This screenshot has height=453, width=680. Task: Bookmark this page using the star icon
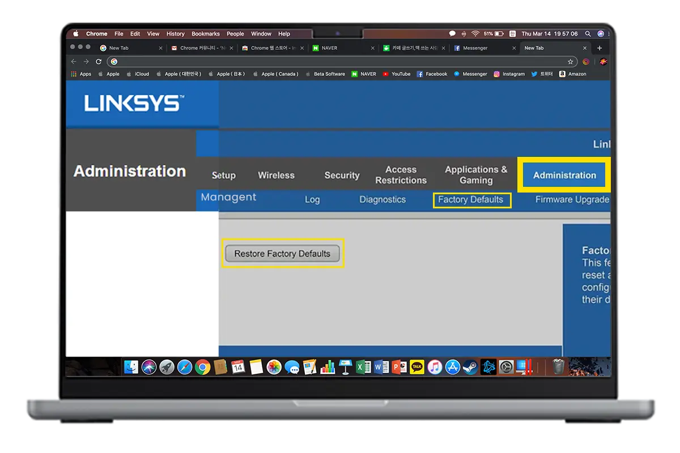570,62
